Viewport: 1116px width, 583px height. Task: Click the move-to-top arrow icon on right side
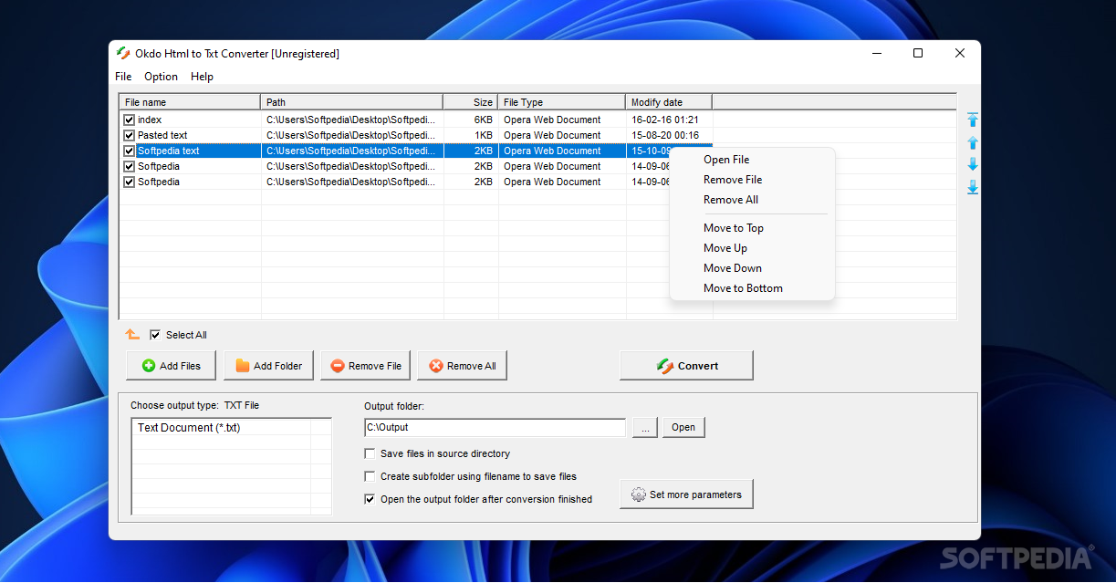(x=973, y=120)
